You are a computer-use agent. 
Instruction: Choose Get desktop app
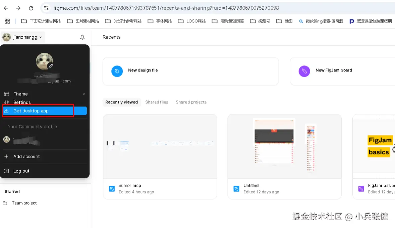tap(45, 111)
